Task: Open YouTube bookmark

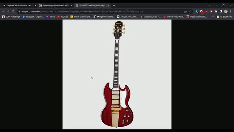Action: point(63,17)
